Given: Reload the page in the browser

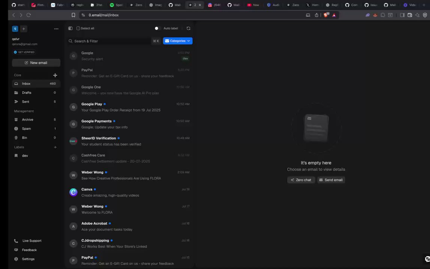Looking at the screenshot, I should point(28,15).
